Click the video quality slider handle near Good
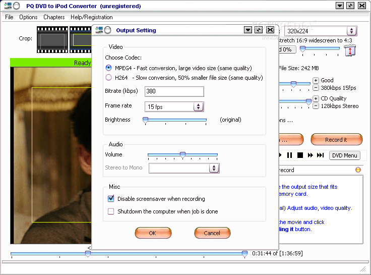This screenshot has width=371, height=275. pyautogui.click(x=293, y=84)
